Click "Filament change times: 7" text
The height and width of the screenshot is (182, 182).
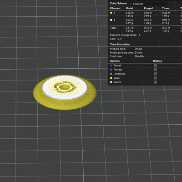(125, 35)
